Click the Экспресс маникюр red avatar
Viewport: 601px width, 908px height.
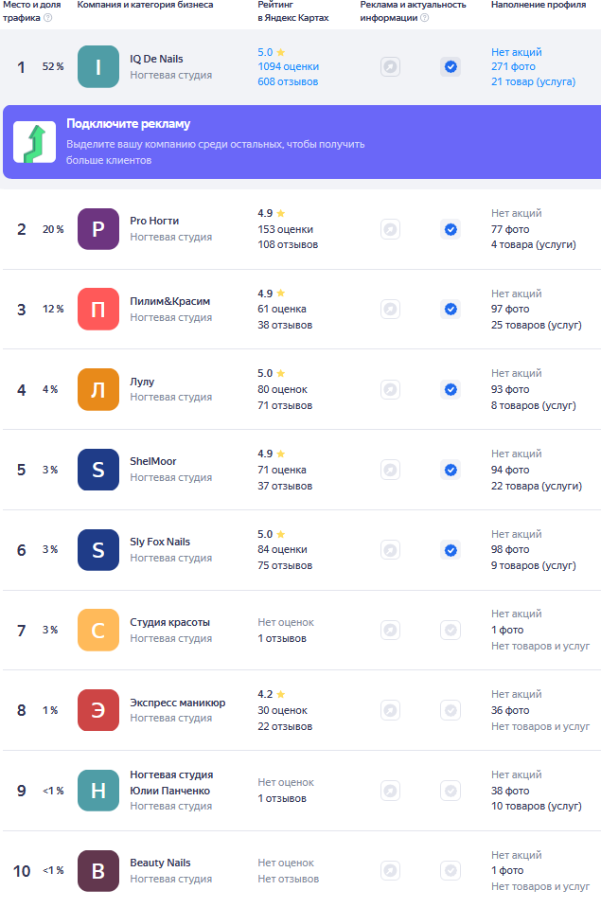pos(98,710)
